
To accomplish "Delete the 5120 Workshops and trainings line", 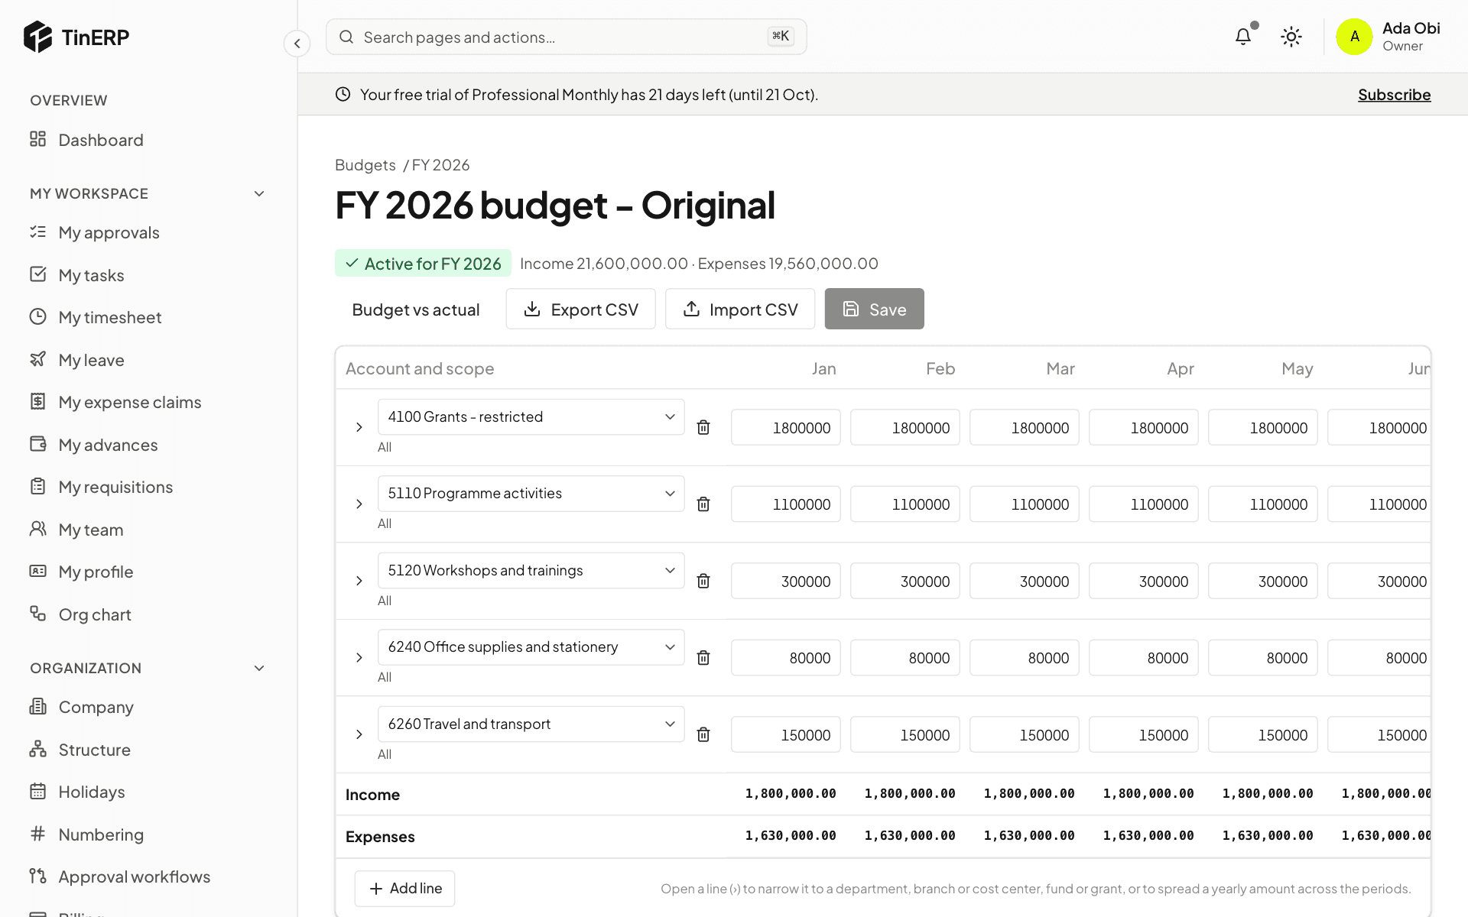I will 703,581.
